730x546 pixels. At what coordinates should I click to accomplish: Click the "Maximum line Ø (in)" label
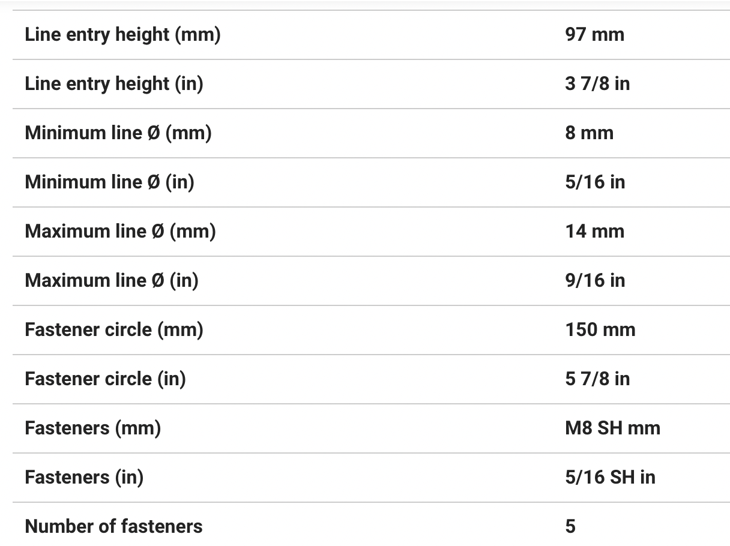[112, 281]
